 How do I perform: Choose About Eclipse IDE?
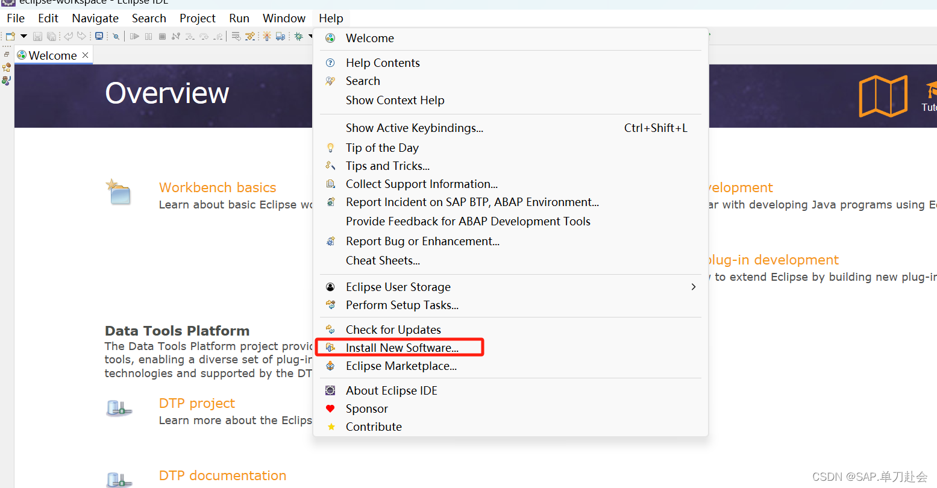click(510, 390)
